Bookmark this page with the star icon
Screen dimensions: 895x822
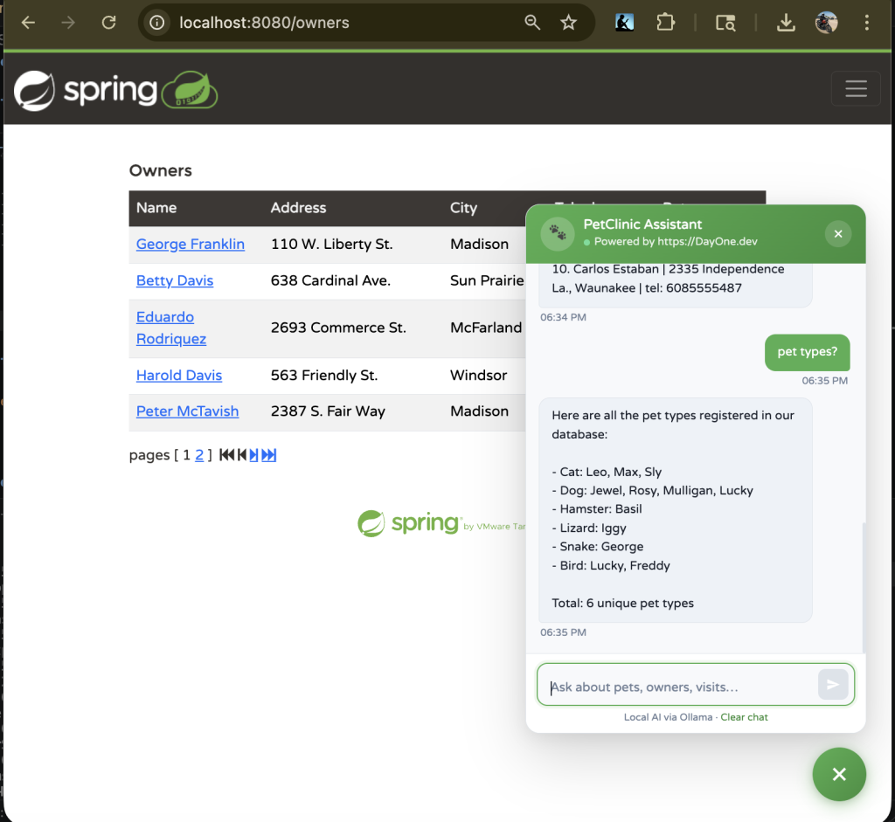pyautogui.click(x=569, y=23)
